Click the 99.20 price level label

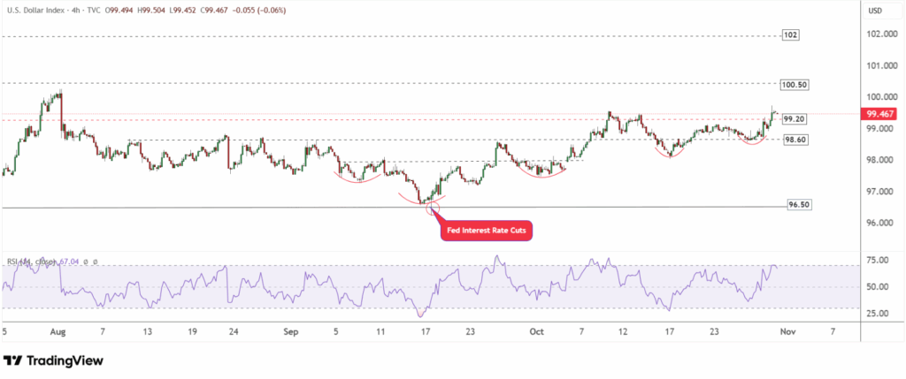tap(795, 118)
